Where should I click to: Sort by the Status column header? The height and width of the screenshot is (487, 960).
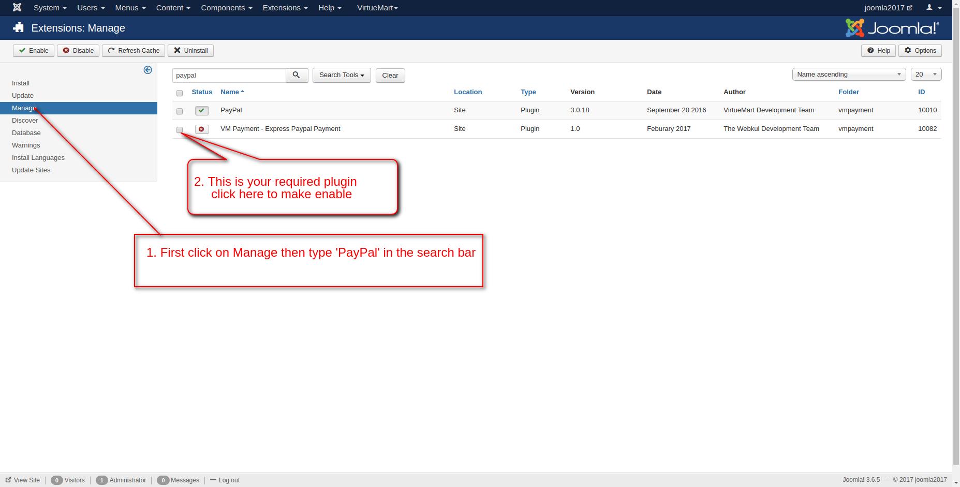pos(202,92)
